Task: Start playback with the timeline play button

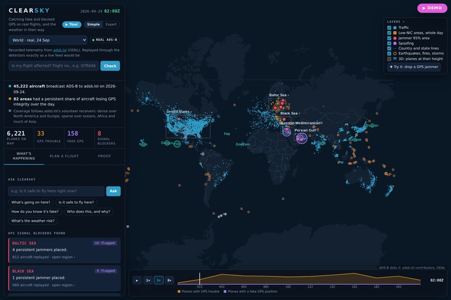Action: point(137,280)
